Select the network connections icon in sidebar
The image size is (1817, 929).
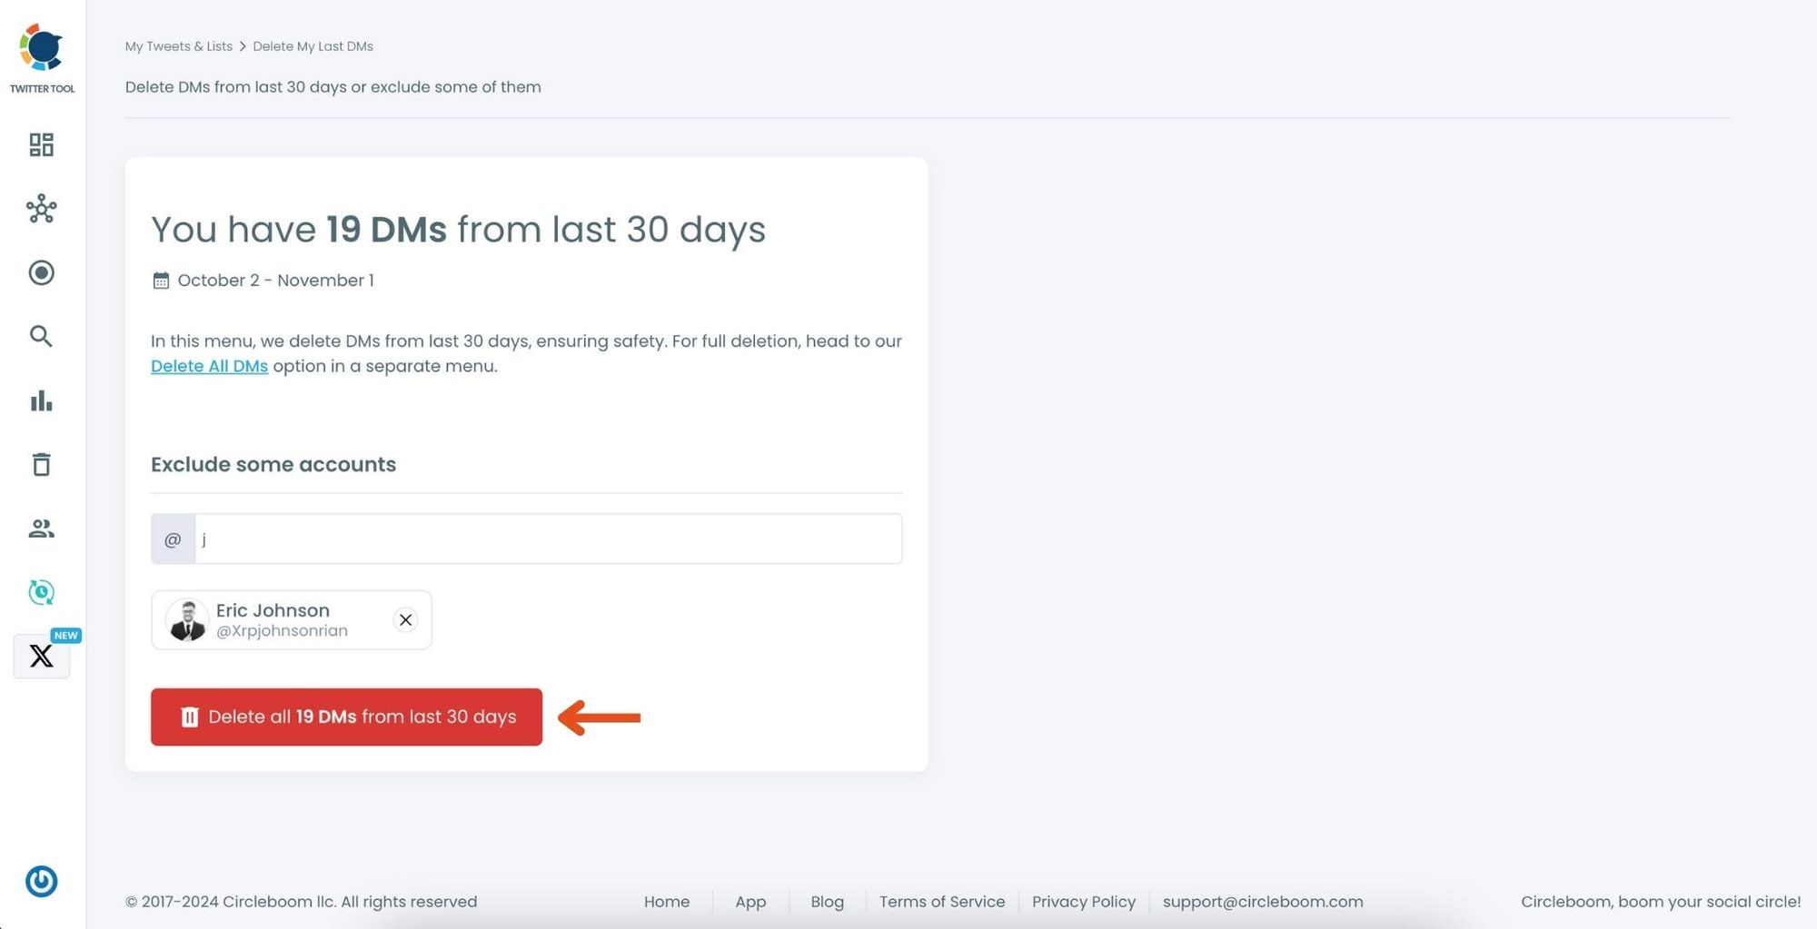point(41,209)
